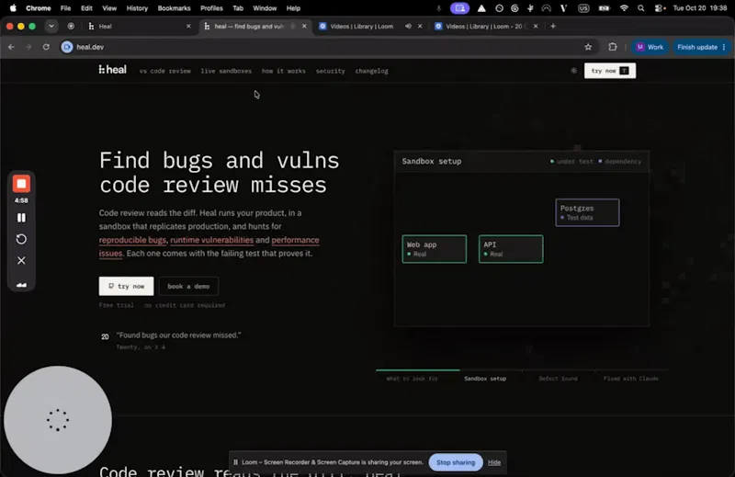This screenshot has width=735, height=477.
Task: Select the Defect found demo step
Action: [x=558, y=379]
